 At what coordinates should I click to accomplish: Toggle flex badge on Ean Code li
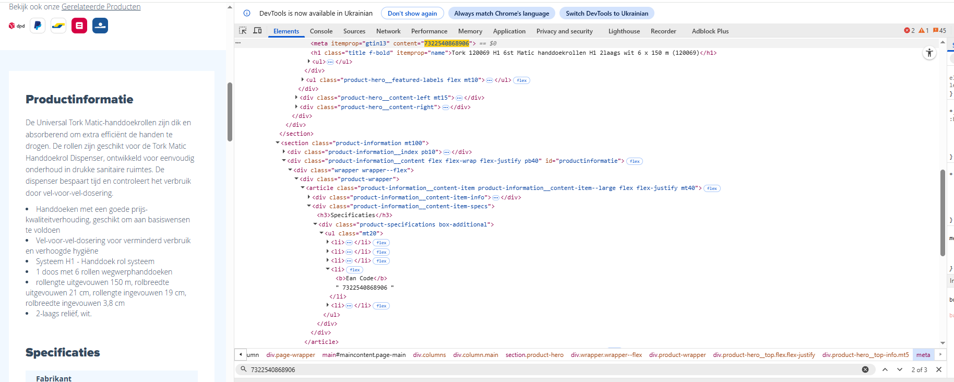click(x=355, y=270)
